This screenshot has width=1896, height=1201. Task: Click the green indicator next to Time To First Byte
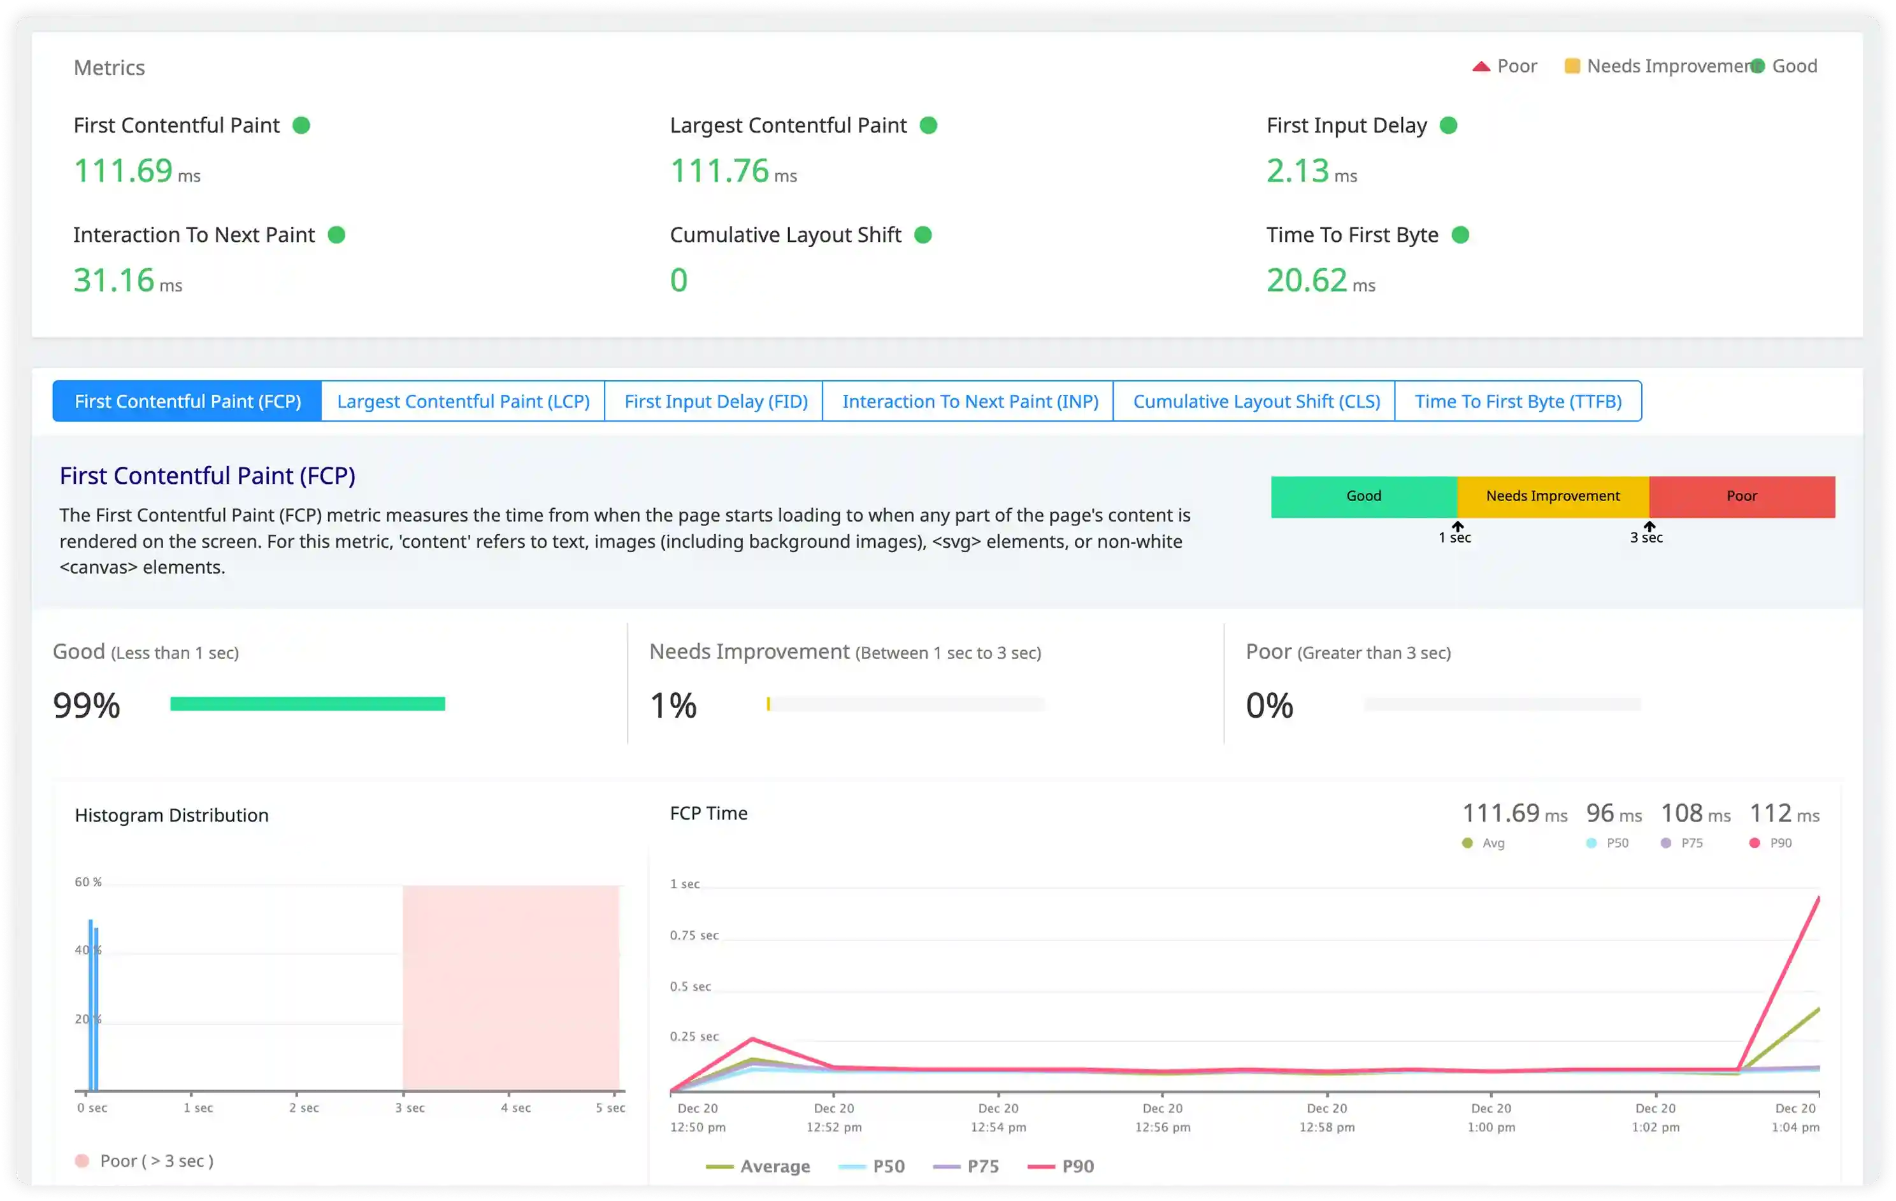click(x=1462, y=234)
